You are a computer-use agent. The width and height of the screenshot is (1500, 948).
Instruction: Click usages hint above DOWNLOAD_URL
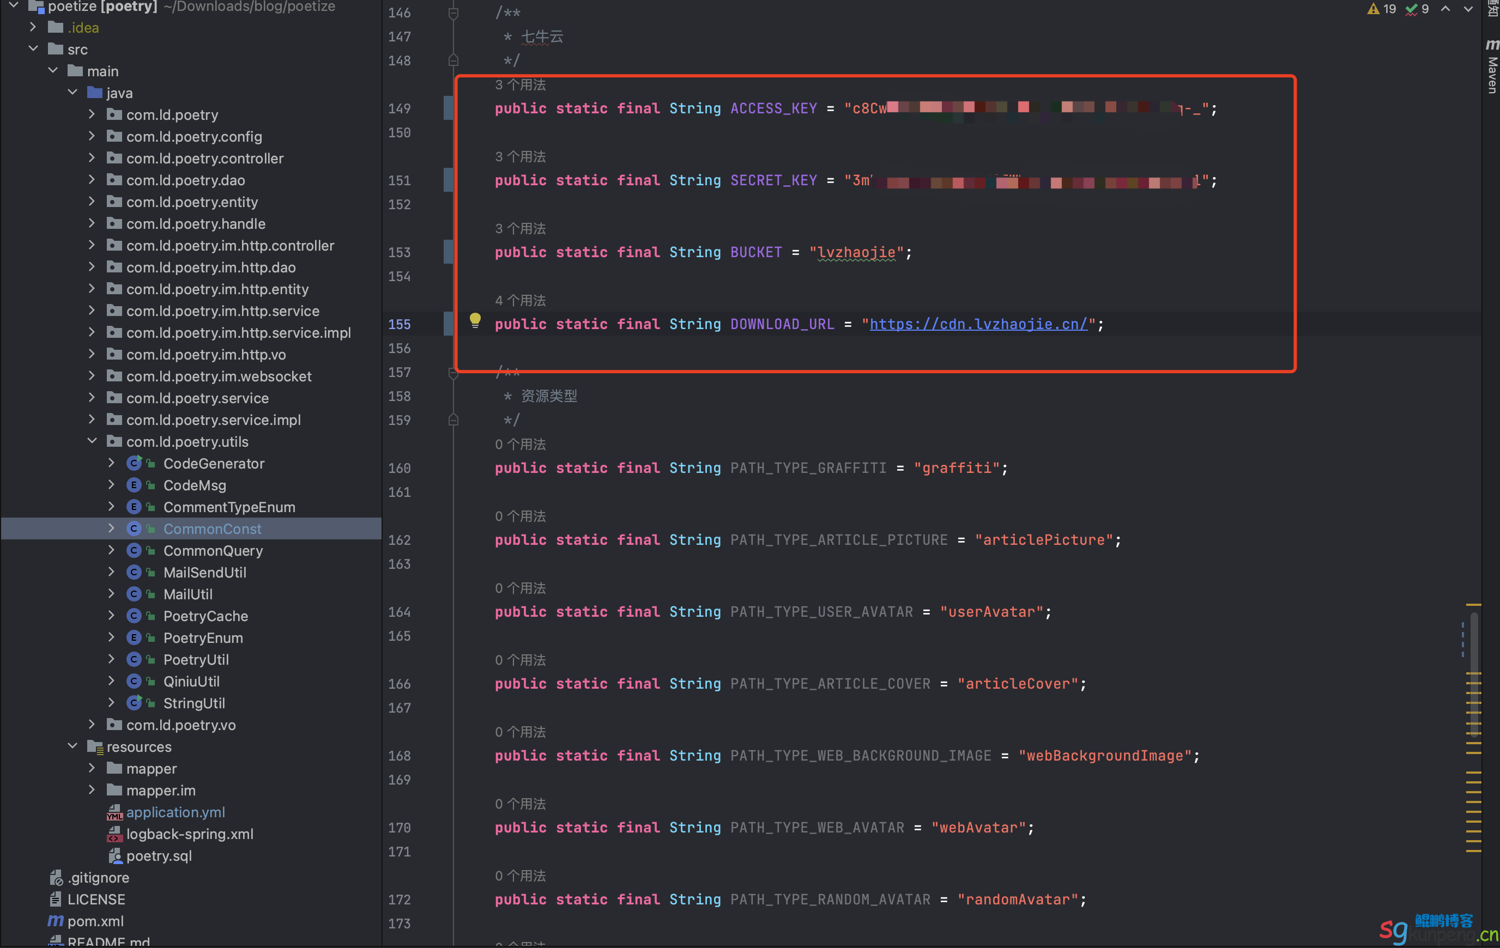pyautogui.click(x=520, y=300)
